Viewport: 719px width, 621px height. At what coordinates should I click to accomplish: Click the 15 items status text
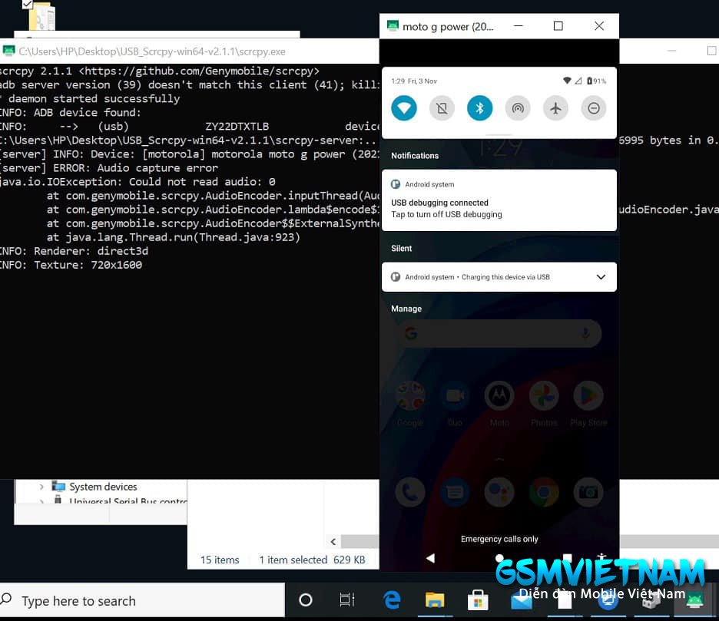[x=220, y=560]
